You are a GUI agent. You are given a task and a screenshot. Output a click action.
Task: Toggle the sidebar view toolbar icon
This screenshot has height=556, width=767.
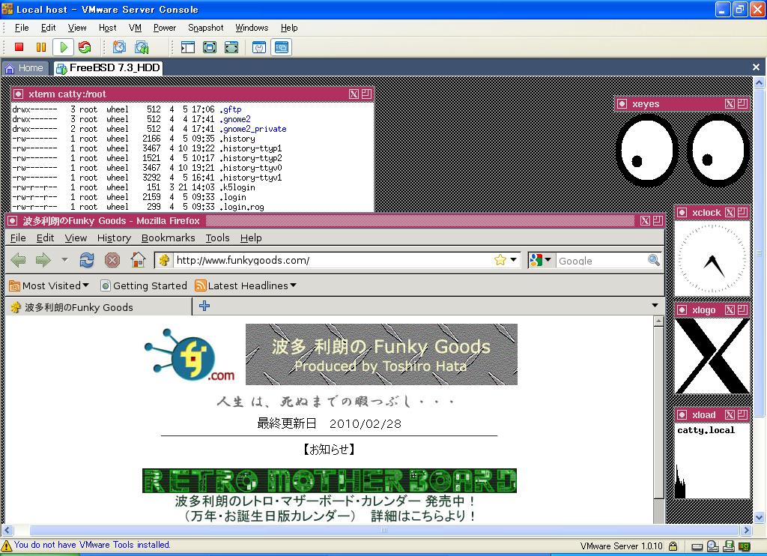coord(188,47)
